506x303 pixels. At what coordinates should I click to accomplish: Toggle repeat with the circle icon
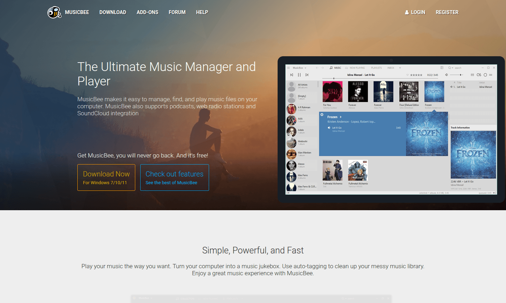click(x=486, y=75)
